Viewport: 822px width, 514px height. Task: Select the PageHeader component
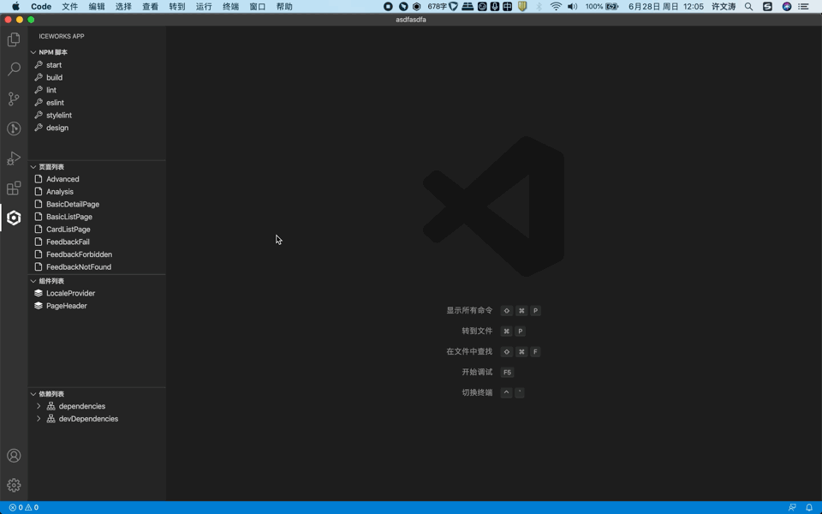[97, 307]
